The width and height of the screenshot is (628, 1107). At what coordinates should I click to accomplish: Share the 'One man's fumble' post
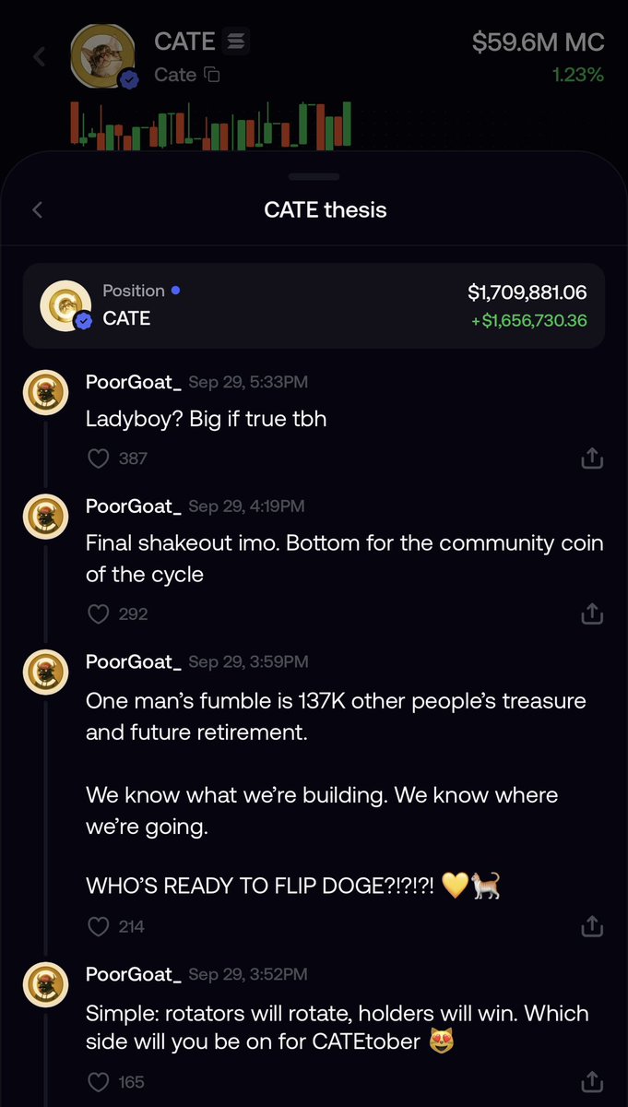pyautogui.click(x=592, y=926)
